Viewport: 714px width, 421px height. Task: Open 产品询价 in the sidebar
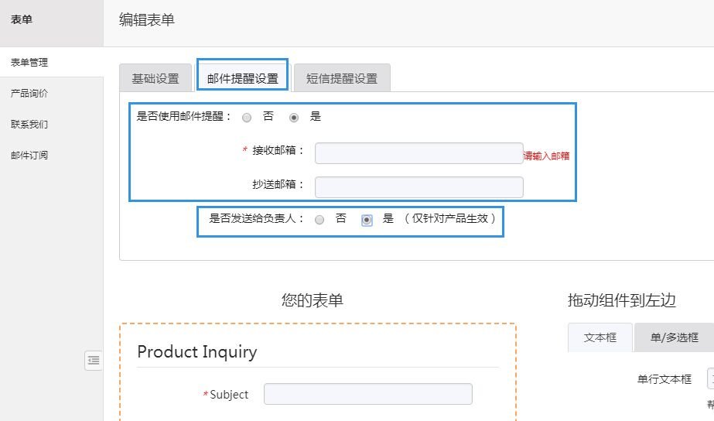29,93
